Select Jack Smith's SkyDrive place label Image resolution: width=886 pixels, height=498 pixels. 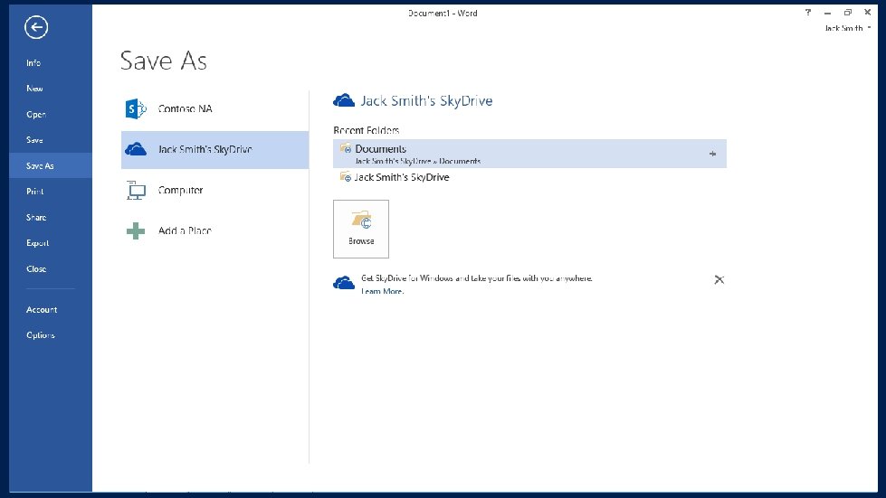(205, 149)
